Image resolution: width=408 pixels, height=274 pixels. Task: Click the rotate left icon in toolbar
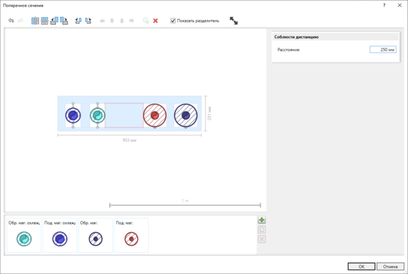pos(55,21)
